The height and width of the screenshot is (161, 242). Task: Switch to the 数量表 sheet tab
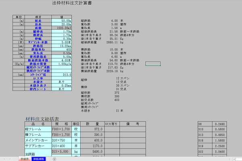(25, 159)
